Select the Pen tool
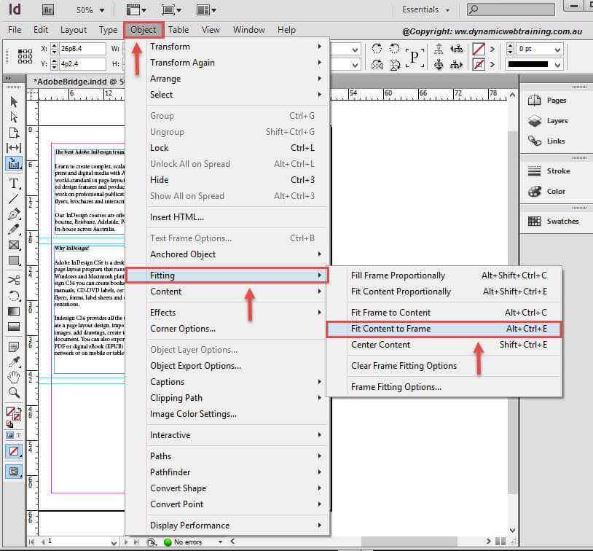This screenshot has height=551, width=593. click(x=14, y=214)
